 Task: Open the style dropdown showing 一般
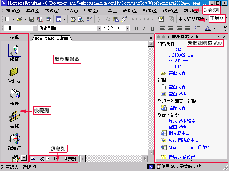(x=35, y=28)
